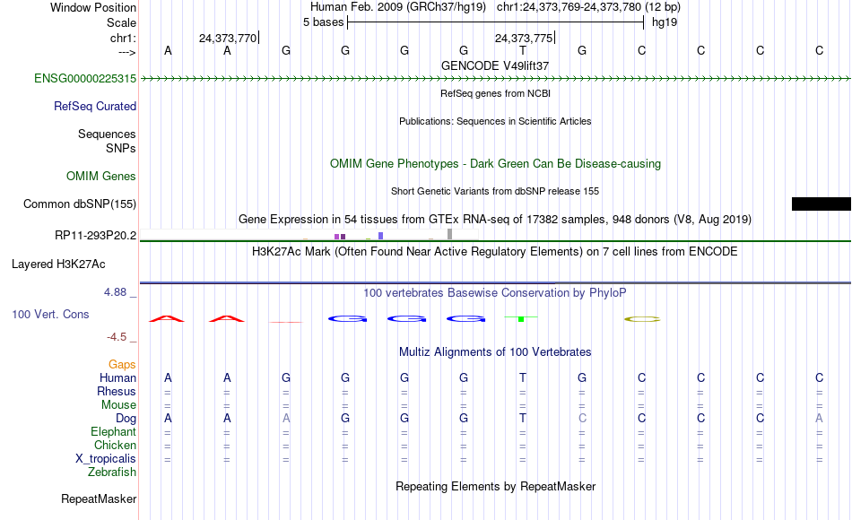Select the Human species row label
This screenshot has width=852, height=520.
coord(117,377)
